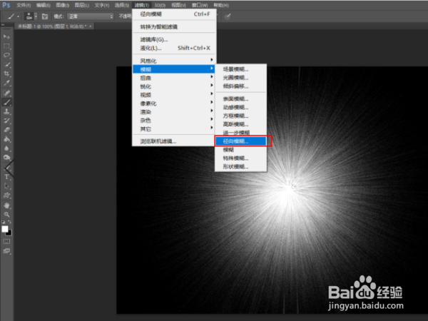Select the Hand tool
This screenshot has height=321, width=428.
click(6, 205)
